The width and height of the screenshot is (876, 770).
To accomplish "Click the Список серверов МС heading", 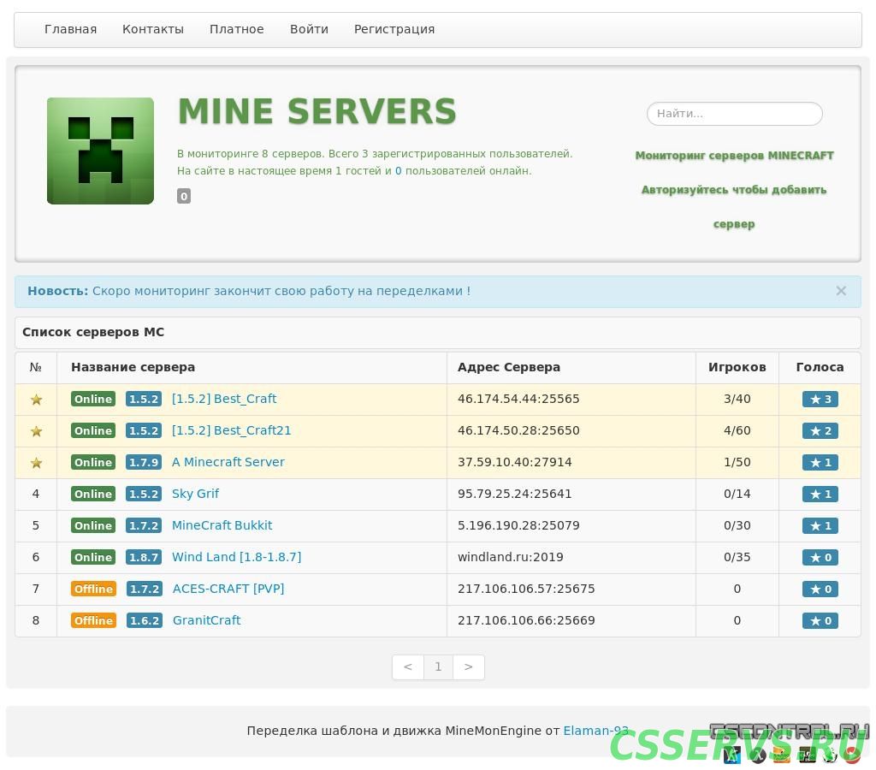I will (x=93, y=332).
